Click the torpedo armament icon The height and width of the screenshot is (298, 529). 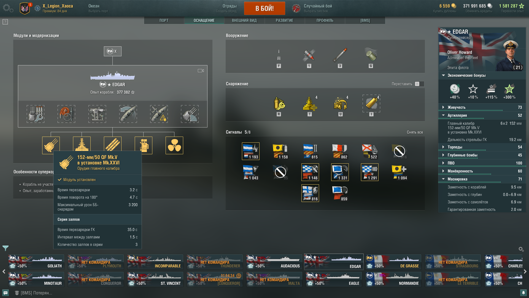[x=340, y=55]
